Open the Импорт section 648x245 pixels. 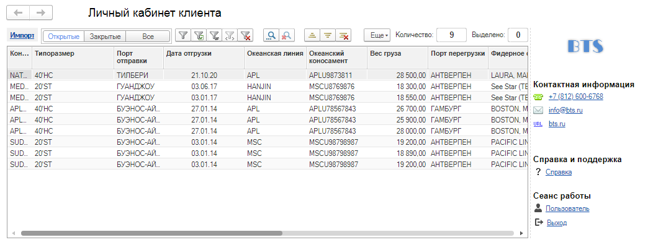[x=22, y=35]
